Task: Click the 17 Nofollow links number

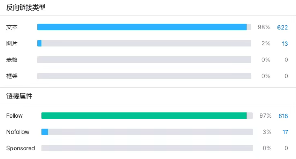Action: 285,132
